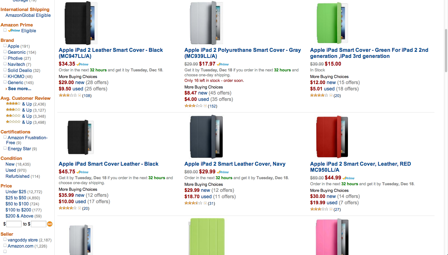Viewport: 448px width, 255px height.
Task: Expand brands with See more link
Action: coord(19,89)
